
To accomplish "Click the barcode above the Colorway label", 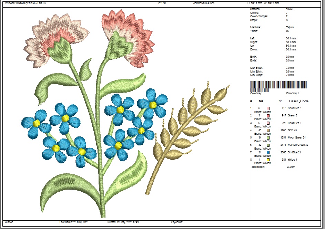I will 278,86.
